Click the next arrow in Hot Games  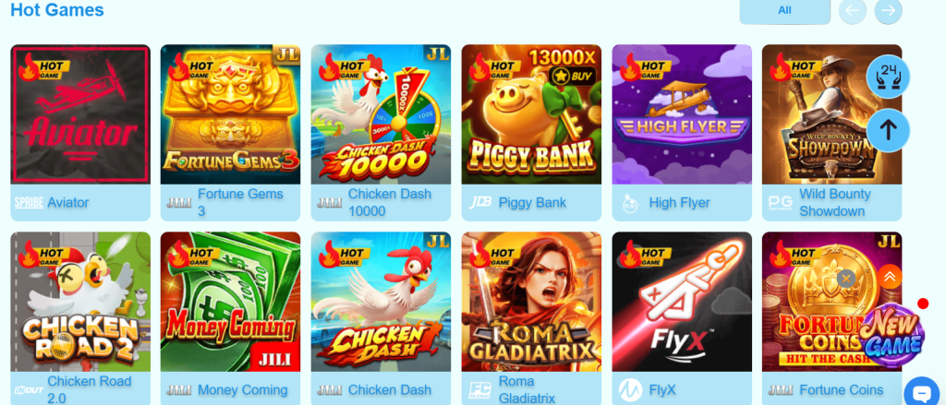tap(888, 10)
